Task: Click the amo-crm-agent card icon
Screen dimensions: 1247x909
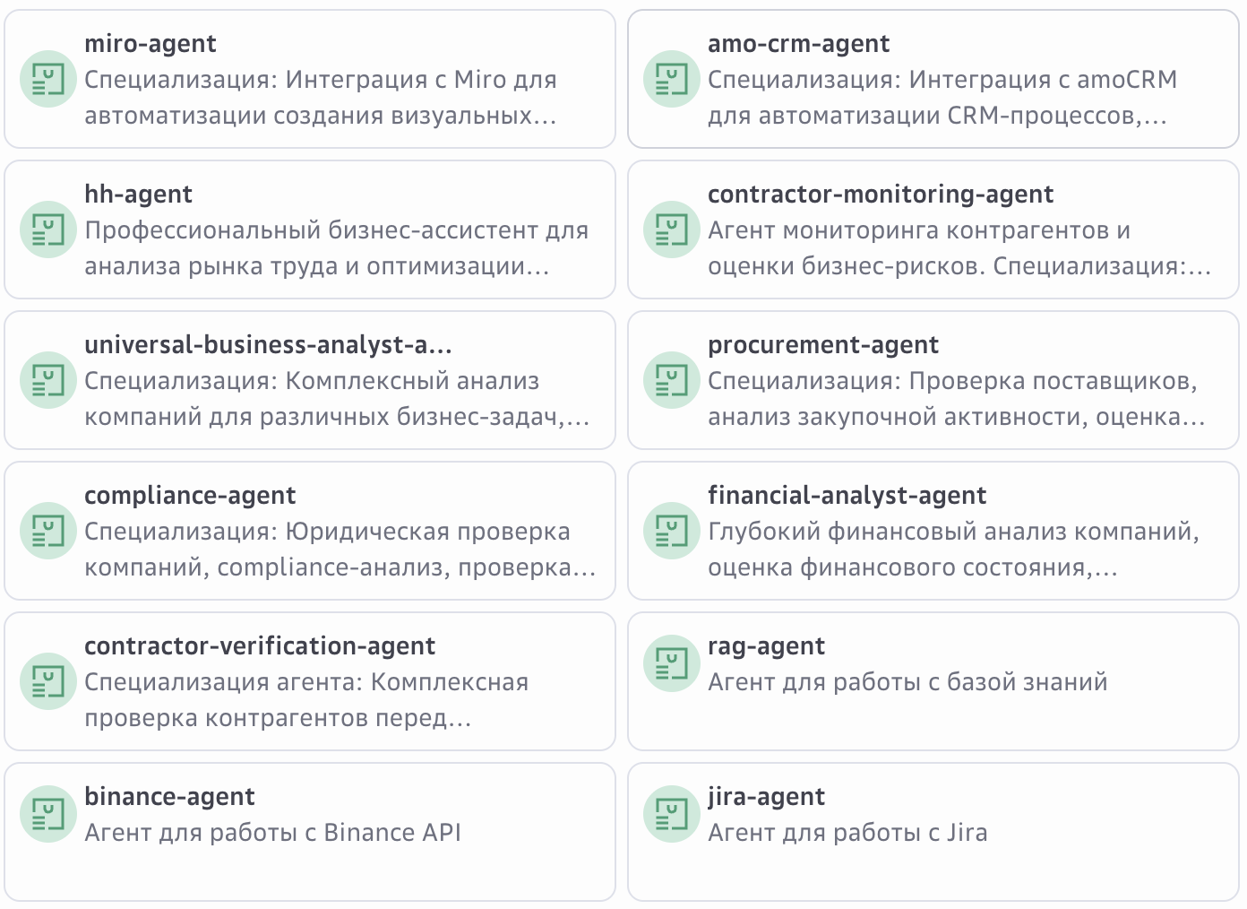Action: coord(671,79)
